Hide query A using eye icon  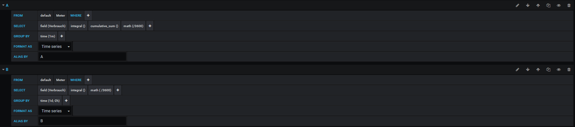(559, 5)
